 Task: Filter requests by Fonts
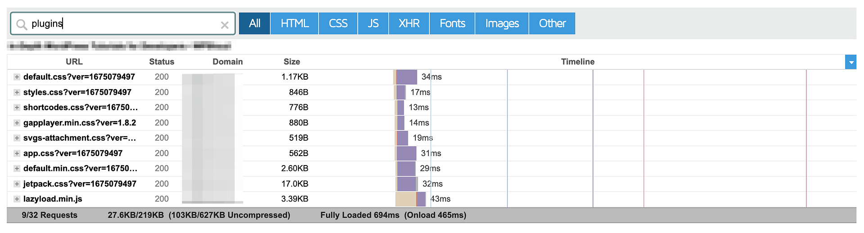pyautogui.click(x=452, y=23)
